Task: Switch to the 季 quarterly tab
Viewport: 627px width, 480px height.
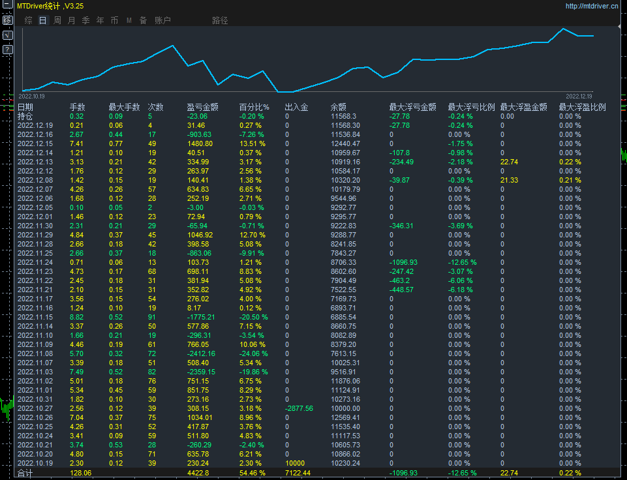Action: coord(85,20)
